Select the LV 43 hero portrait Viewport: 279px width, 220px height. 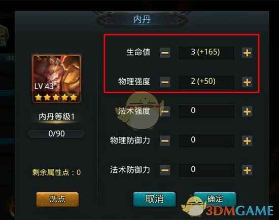57,79
